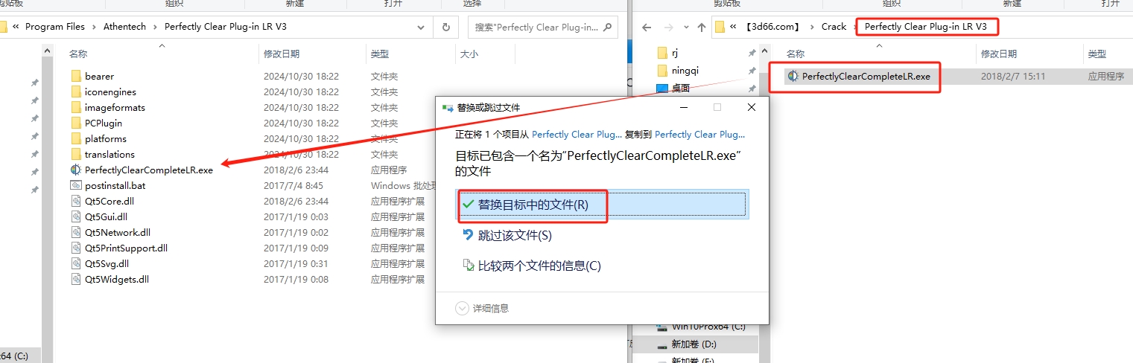Choose 替换目标中的文件(R) in the dialog
This screenshot has height=363, width=1133.
tap(603, 205)
